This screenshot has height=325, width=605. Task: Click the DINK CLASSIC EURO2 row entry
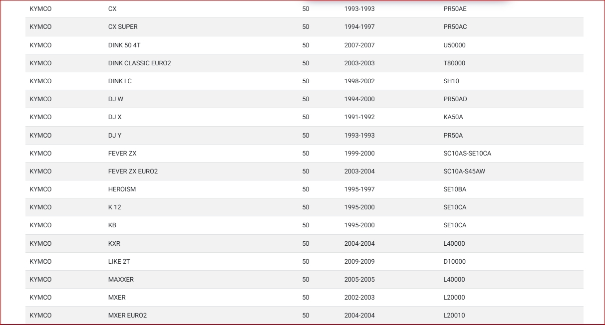pyautogui.click(x=139, y=63)
